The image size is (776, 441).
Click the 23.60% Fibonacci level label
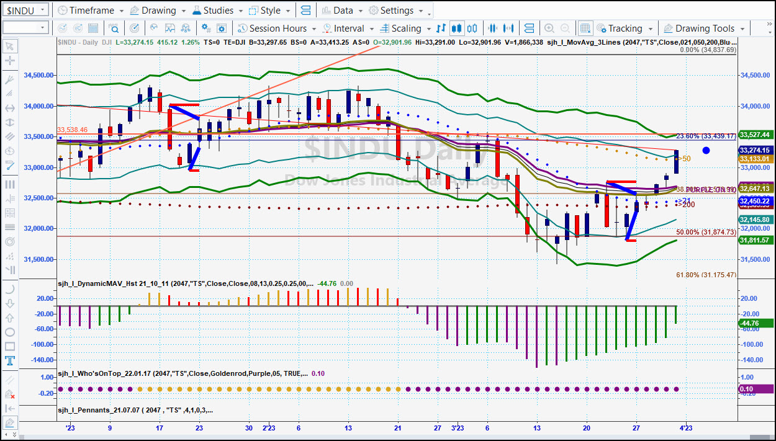(706, 136)
